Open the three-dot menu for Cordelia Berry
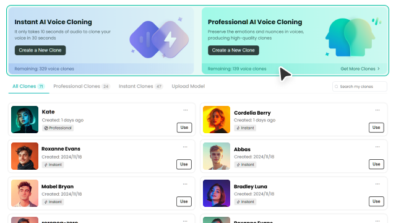This screenshot has width=396, height=223. (377, 110)
